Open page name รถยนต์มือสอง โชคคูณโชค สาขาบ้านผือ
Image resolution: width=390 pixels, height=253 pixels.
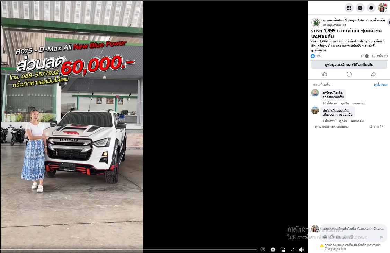click(353, 20)
